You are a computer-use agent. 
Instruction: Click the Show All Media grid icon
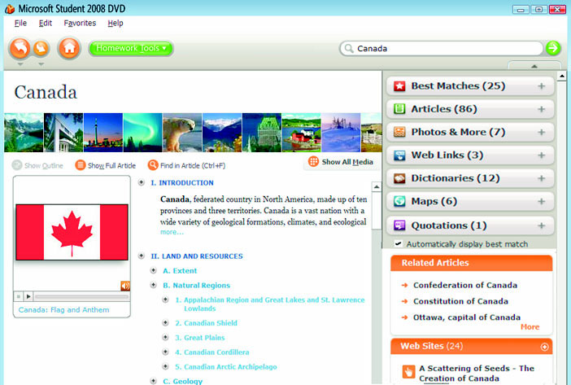point(313,161)
